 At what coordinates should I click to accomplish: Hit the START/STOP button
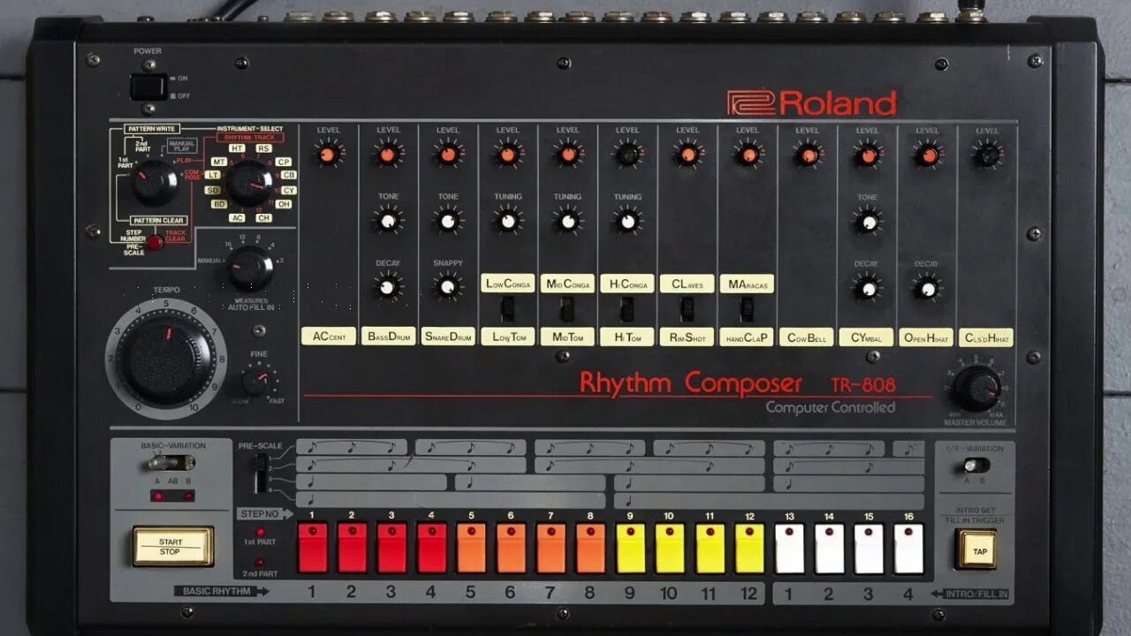(x=172, y=547)
